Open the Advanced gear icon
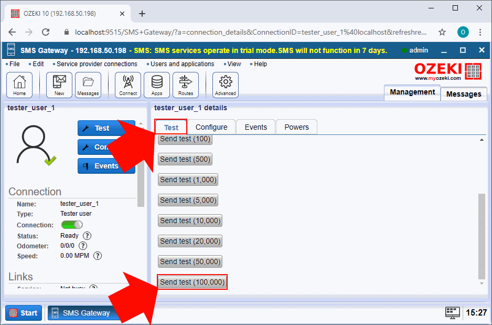Screen dimensions: 492x325 (x=226, y=85)
